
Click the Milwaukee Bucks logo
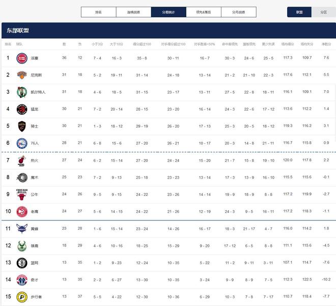tap(21, 245)
